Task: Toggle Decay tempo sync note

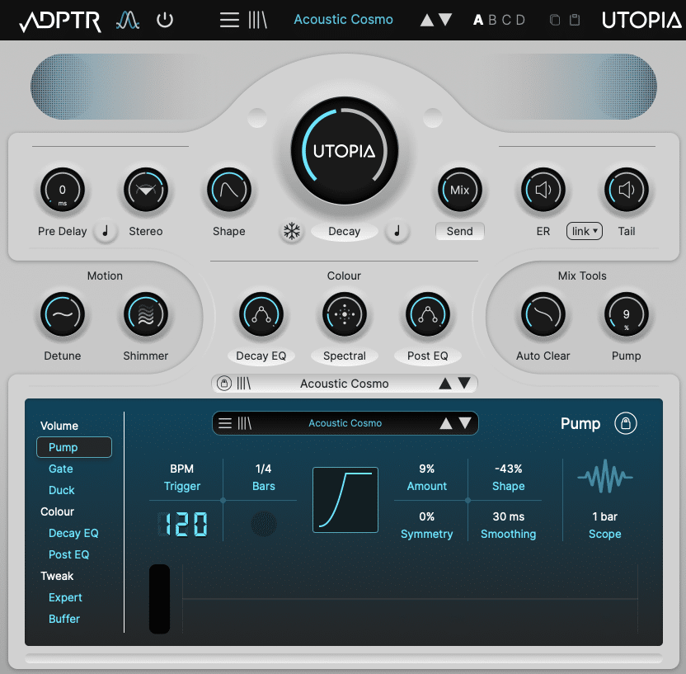Action: (397, 231)
